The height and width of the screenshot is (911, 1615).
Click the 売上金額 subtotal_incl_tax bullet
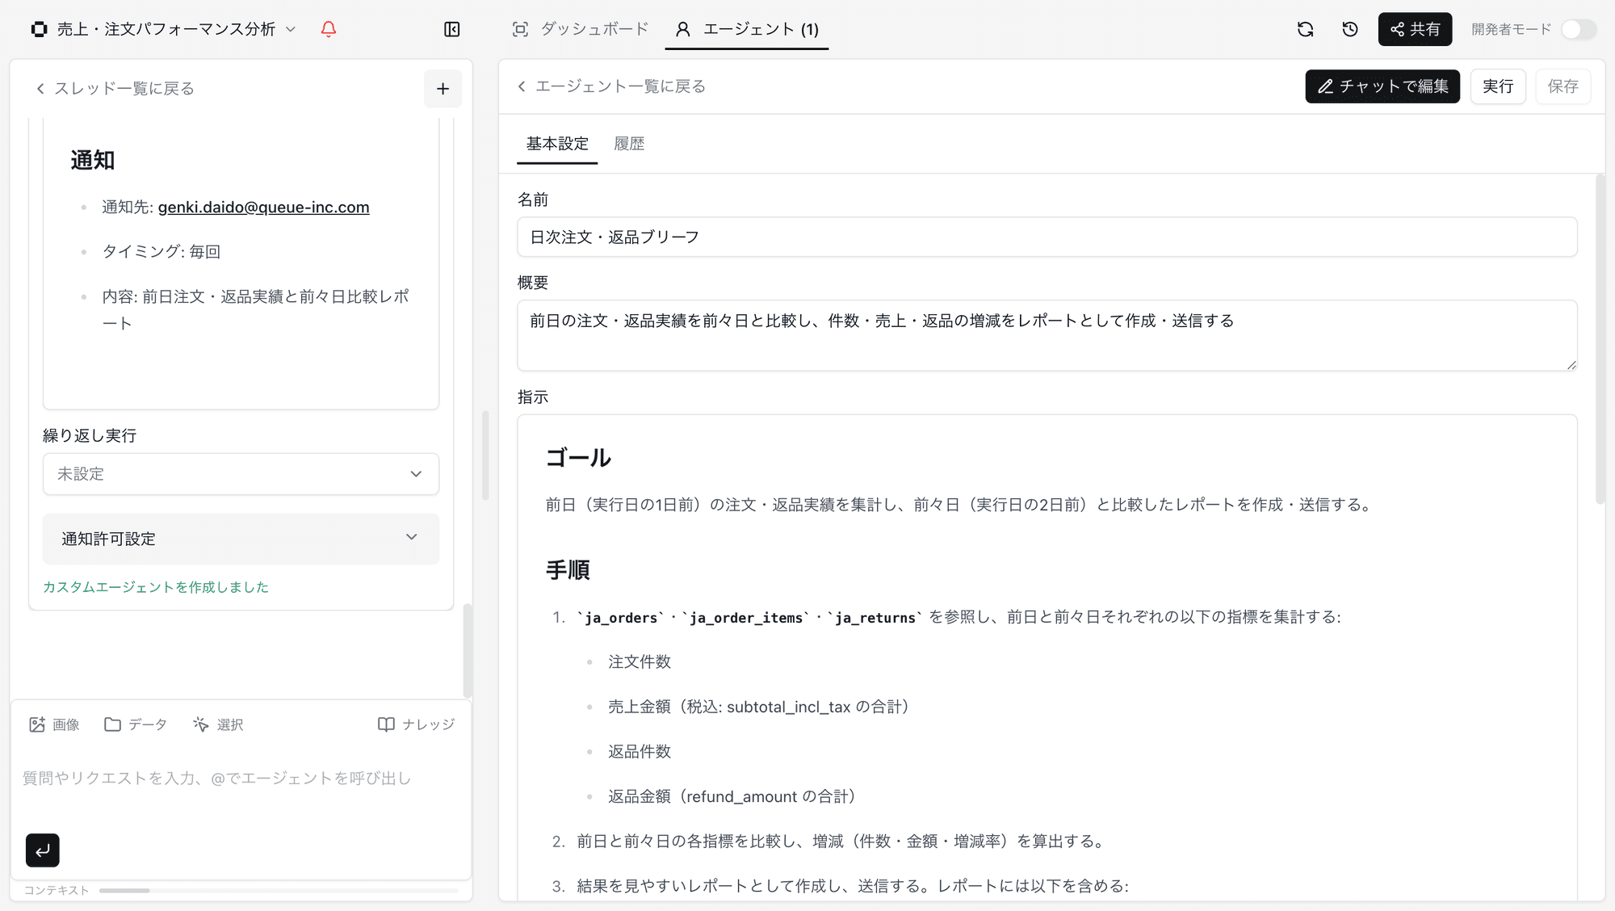pos(762,707)
